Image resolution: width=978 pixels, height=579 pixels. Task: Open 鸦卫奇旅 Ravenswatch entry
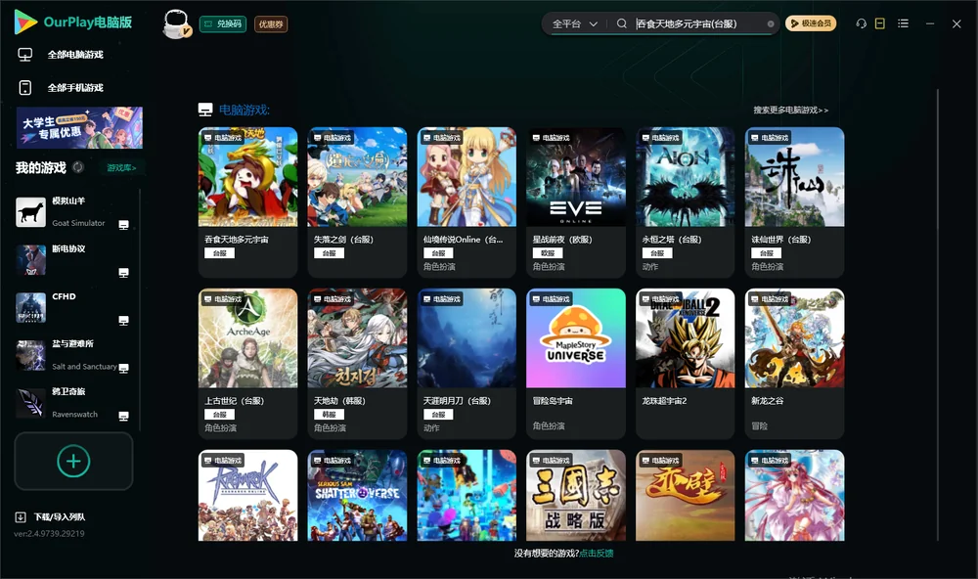75,403
